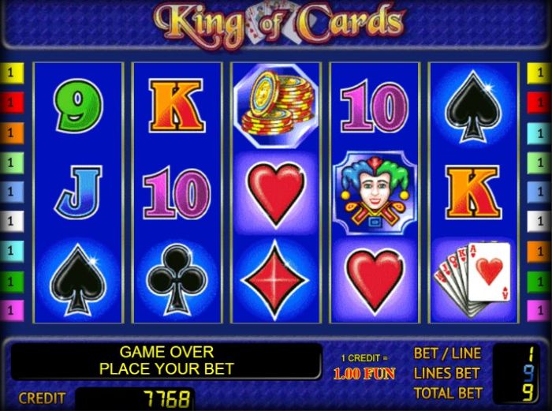Select the joker wild symbol

(375, 192)
